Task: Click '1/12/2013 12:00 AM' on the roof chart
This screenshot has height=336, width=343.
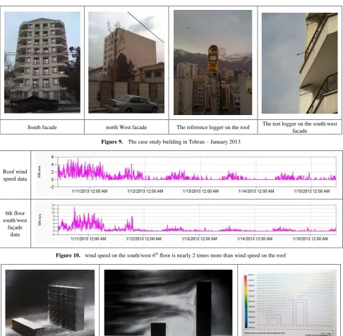Action: coord(145,191)
